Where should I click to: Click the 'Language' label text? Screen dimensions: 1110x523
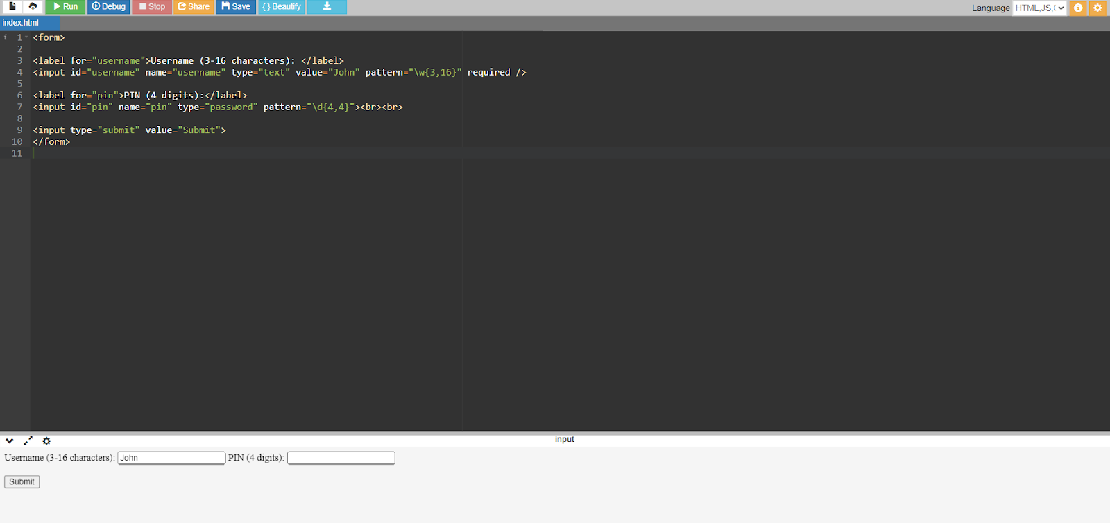point(991,8)
